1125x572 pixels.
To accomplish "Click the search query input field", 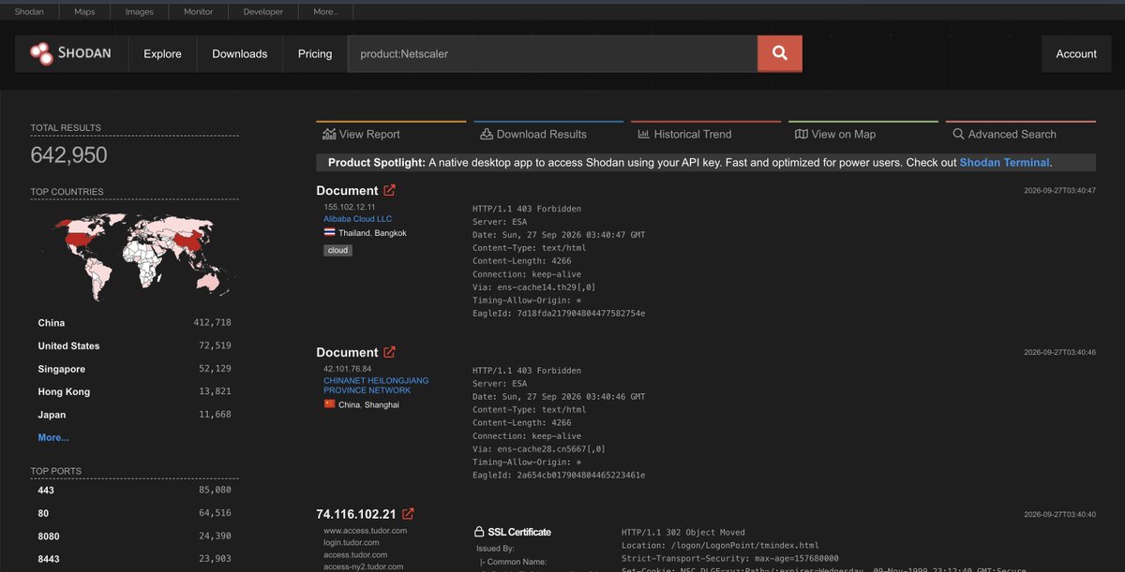I will pos(552,53).
